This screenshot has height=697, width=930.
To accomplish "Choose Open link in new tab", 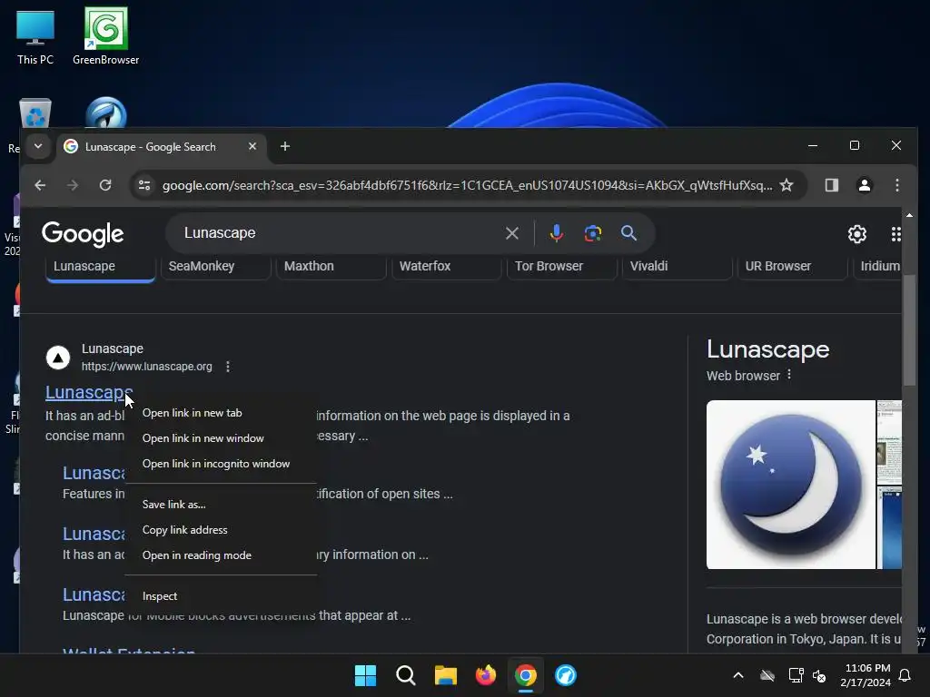I will [220, 413].
